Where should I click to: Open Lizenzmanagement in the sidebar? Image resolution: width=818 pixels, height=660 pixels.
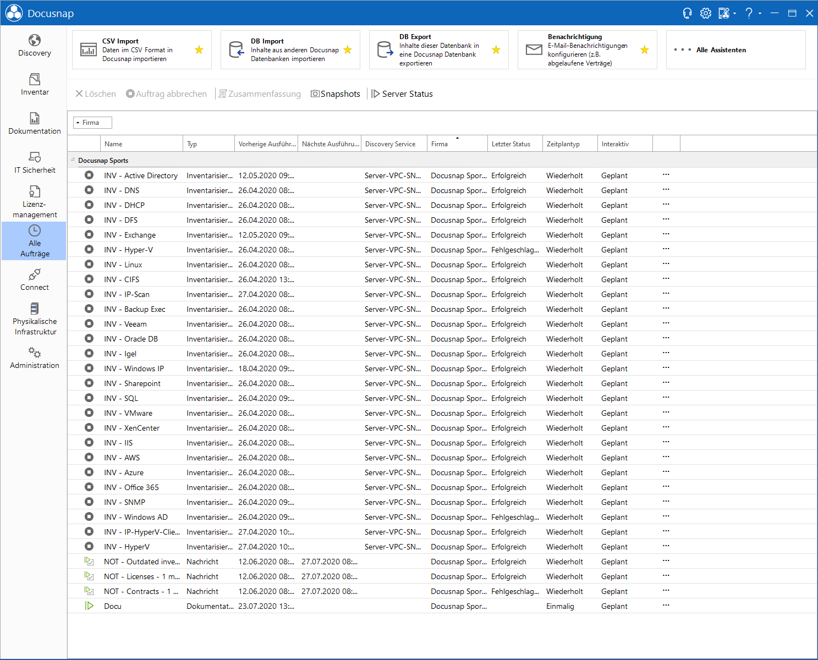34,202
